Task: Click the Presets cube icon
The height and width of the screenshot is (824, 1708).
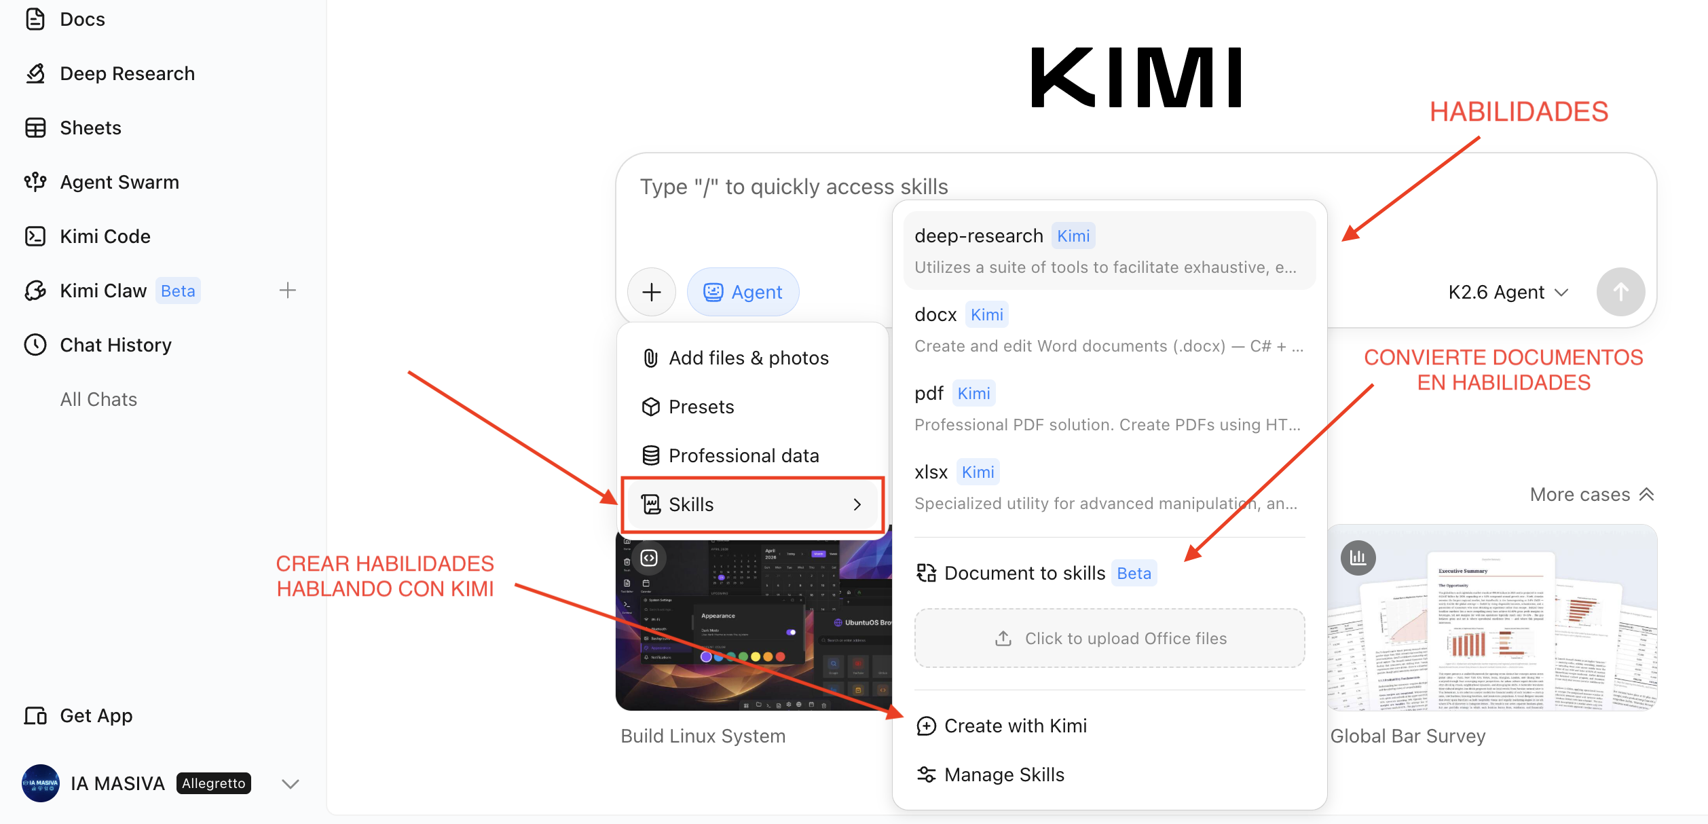Action: [x=650, y=407]
